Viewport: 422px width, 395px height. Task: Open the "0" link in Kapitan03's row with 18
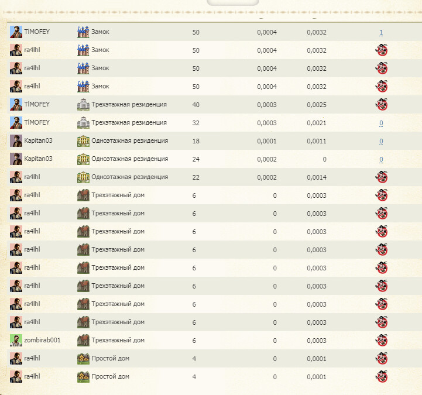381,141
